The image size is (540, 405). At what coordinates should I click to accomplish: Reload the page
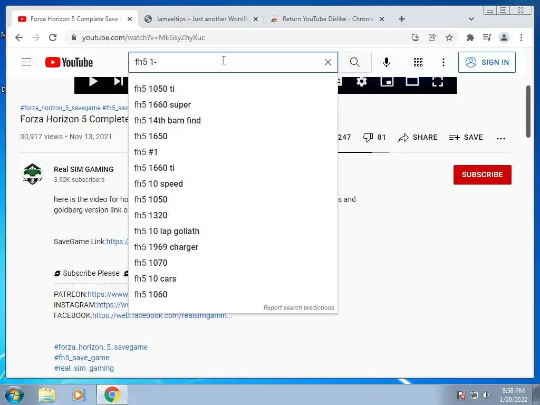pyautogui.click(x=53, y=37)
